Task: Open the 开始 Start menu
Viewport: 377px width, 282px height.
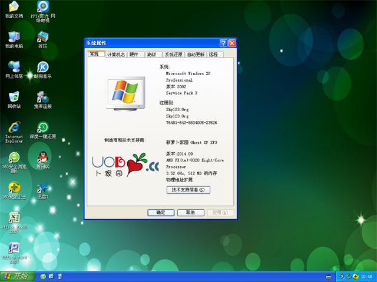Action: pyautogui.click(x=16, y=276)
